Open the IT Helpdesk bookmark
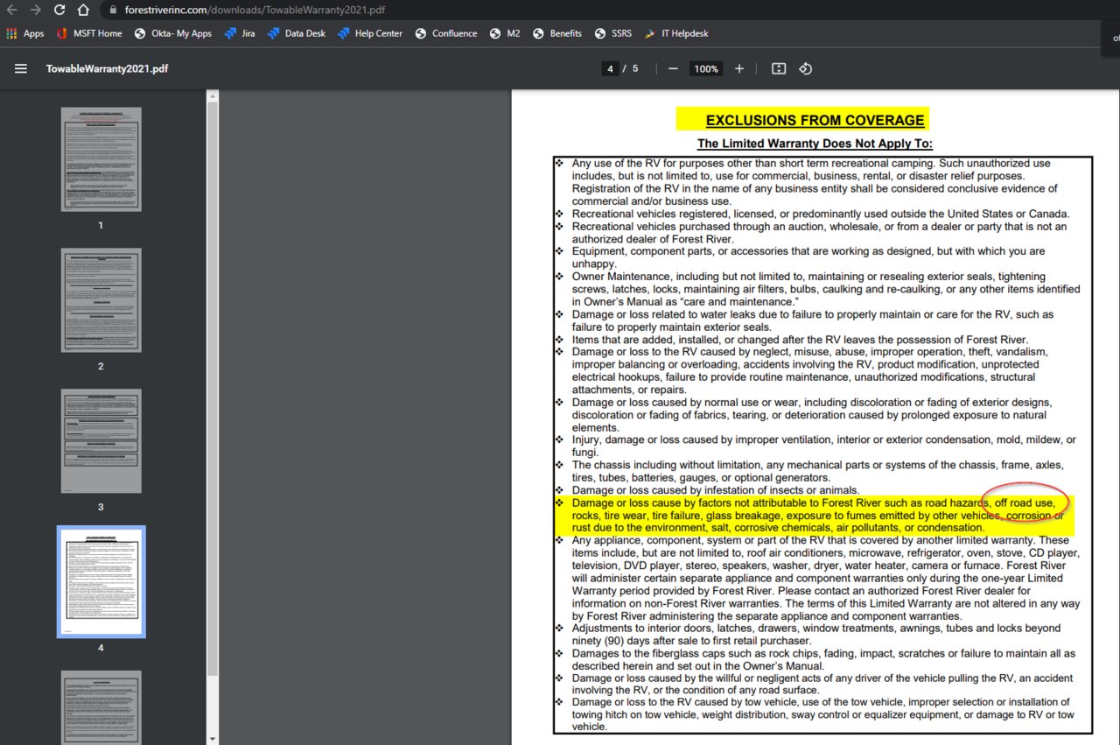Viewport: 1120px width, 745px height. (676, 33)
